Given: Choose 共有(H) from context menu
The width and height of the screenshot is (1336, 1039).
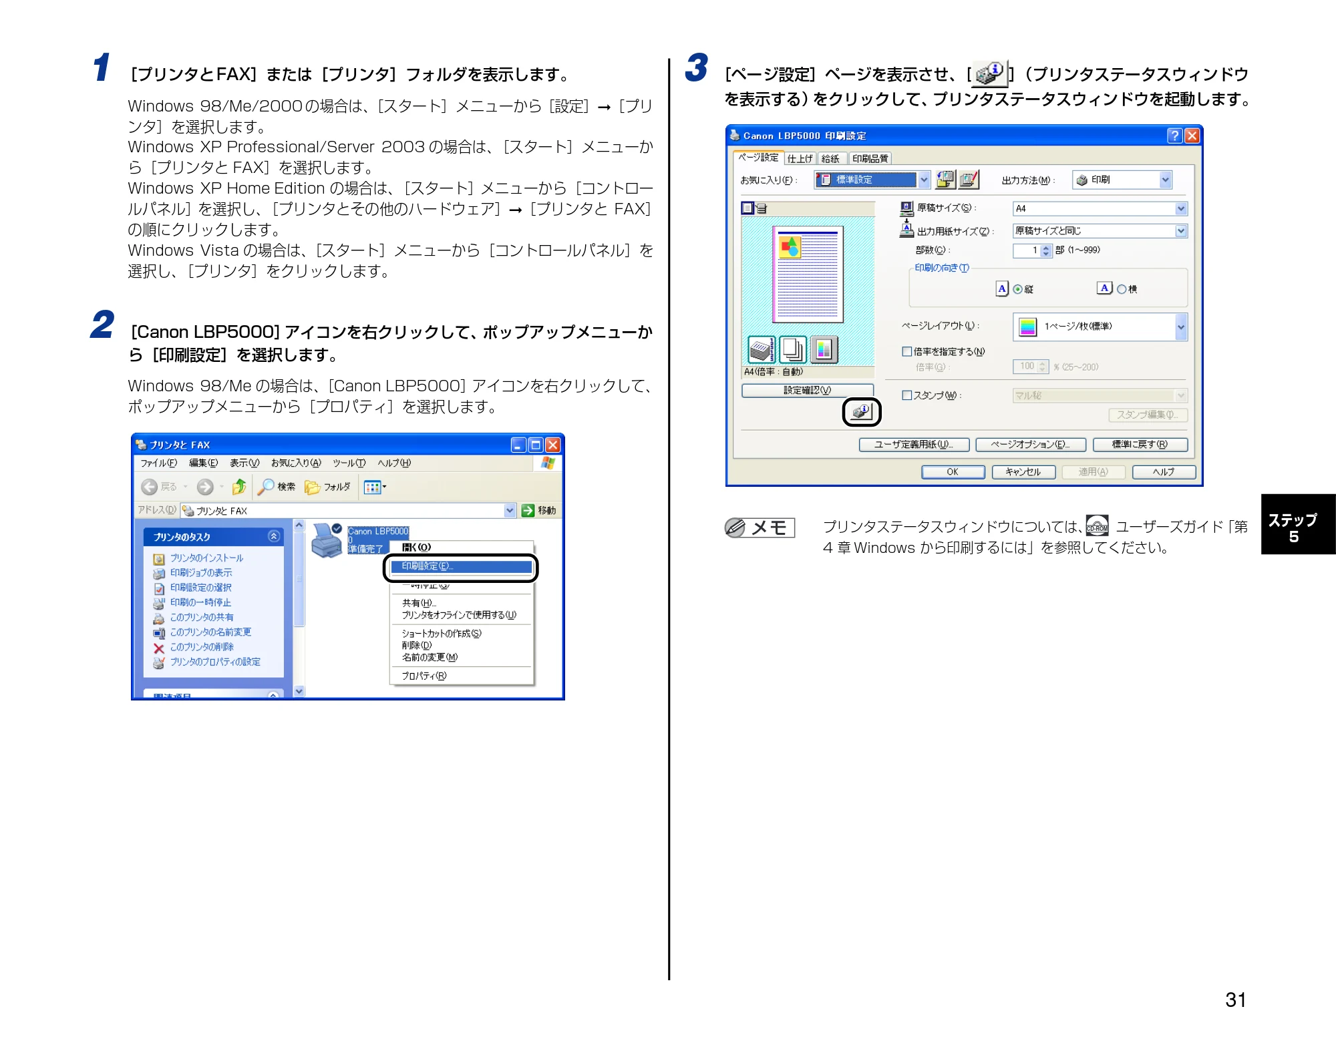Looking at the screenshot, I should tap(420, 603).
